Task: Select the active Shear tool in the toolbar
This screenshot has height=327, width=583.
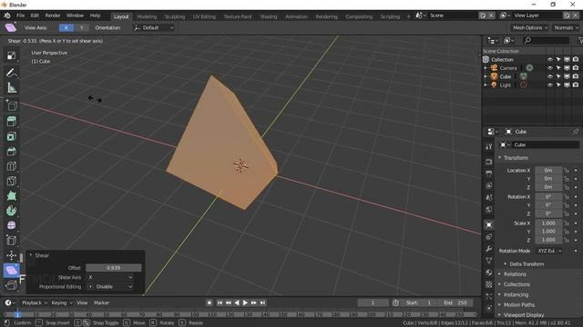Action: click(12, 271)
